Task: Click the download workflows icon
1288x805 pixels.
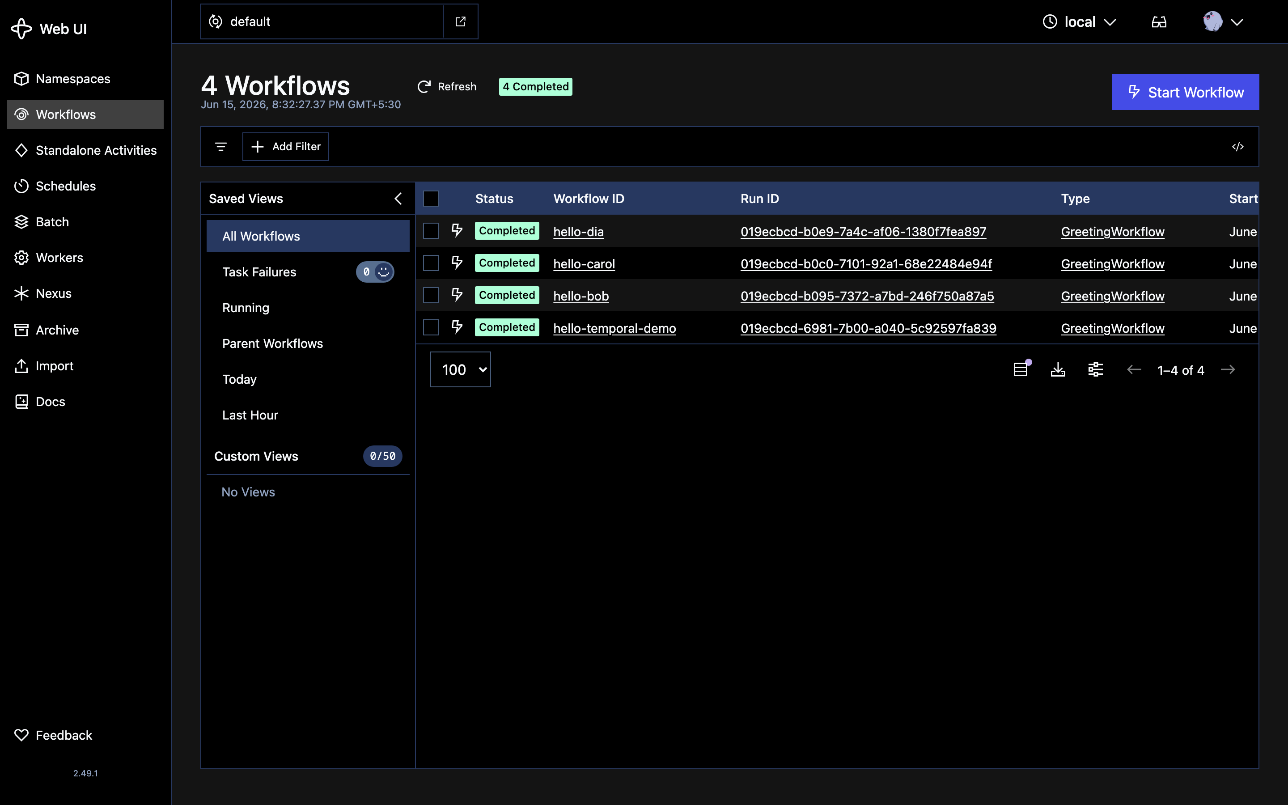Action: coord(1058,369)
